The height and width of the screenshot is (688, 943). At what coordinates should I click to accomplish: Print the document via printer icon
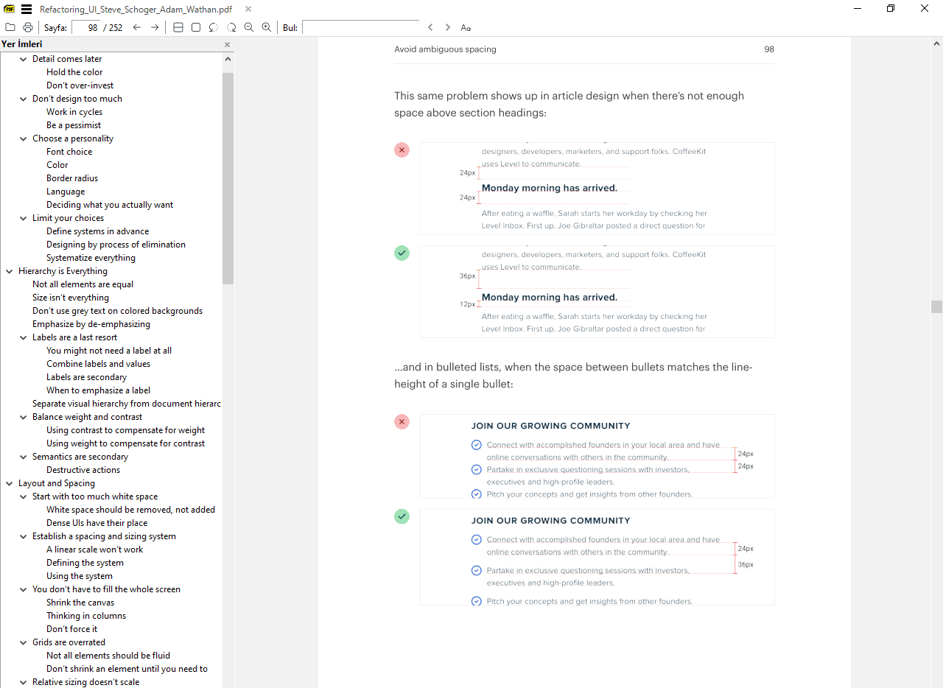tap(28, 27)
